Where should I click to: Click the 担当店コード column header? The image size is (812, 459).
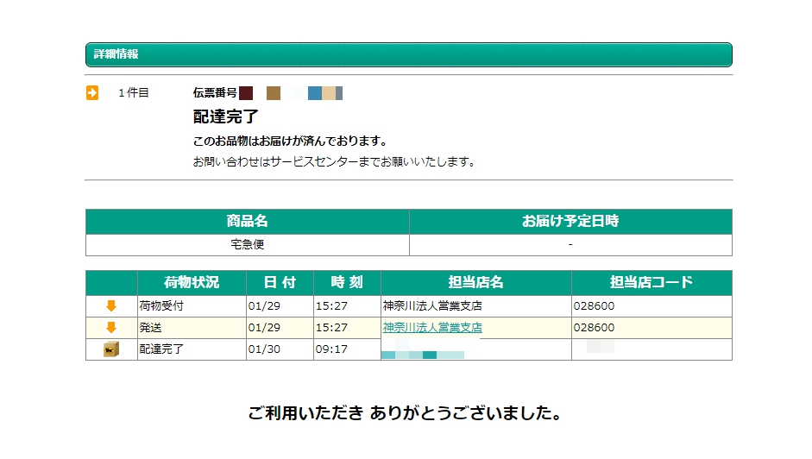coord(651,282)
